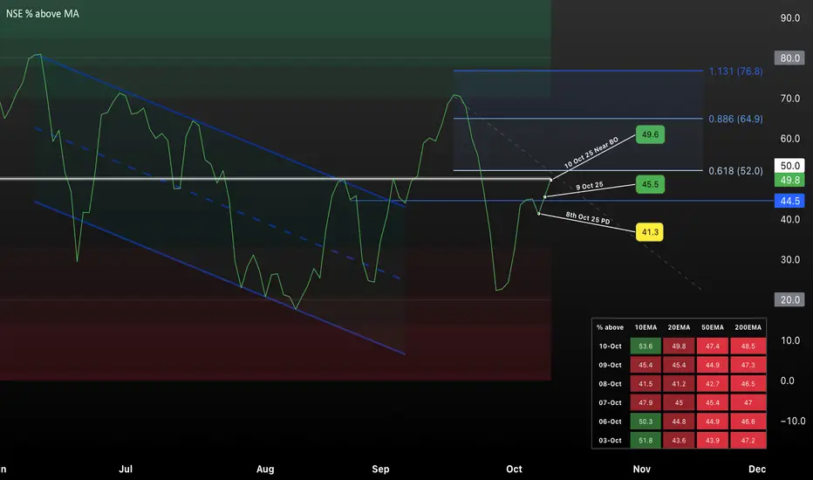813x480 pixels.
Task: Click the green 50.3 cell in 06-Oct row
Action: click(646, 422)
